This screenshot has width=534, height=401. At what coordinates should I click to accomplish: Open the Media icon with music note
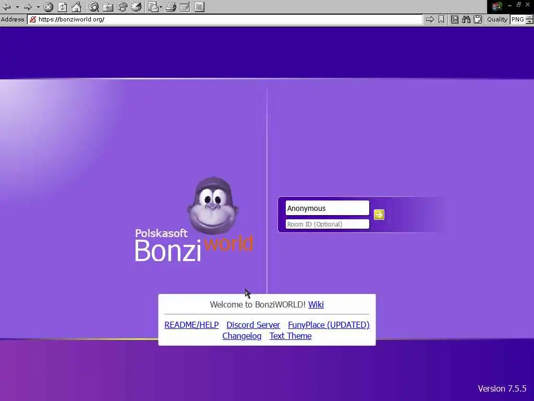[x=122, y=6]
